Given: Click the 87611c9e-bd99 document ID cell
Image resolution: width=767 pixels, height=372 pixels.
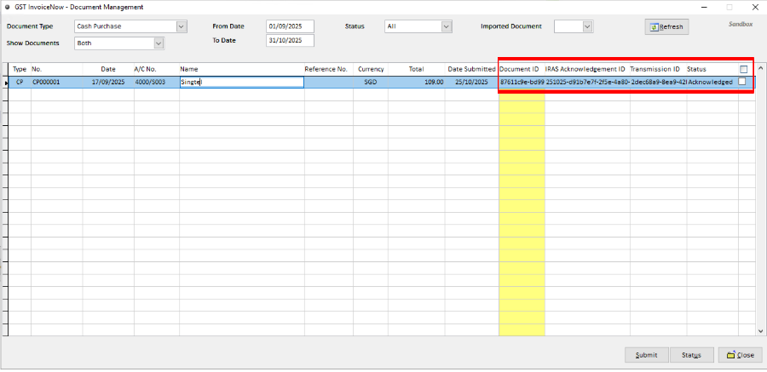Looking at the screenshot, I should [x=522, y=82].
